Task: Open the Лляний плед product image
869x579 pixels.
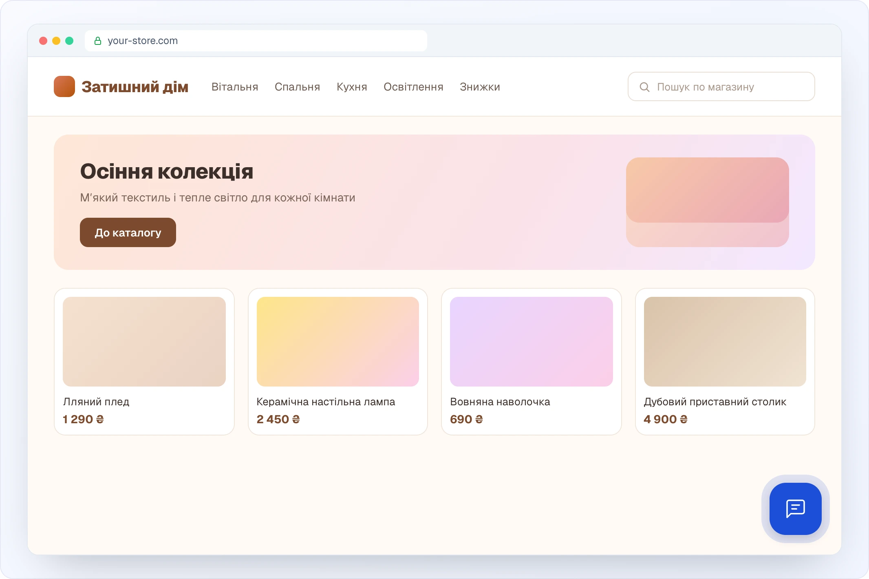Action: [144, 342]
